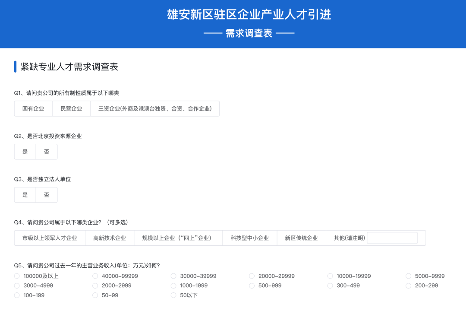Select 国有企业 for Q1 ownership type
466x314 pixels.
[x=33, y=108]
